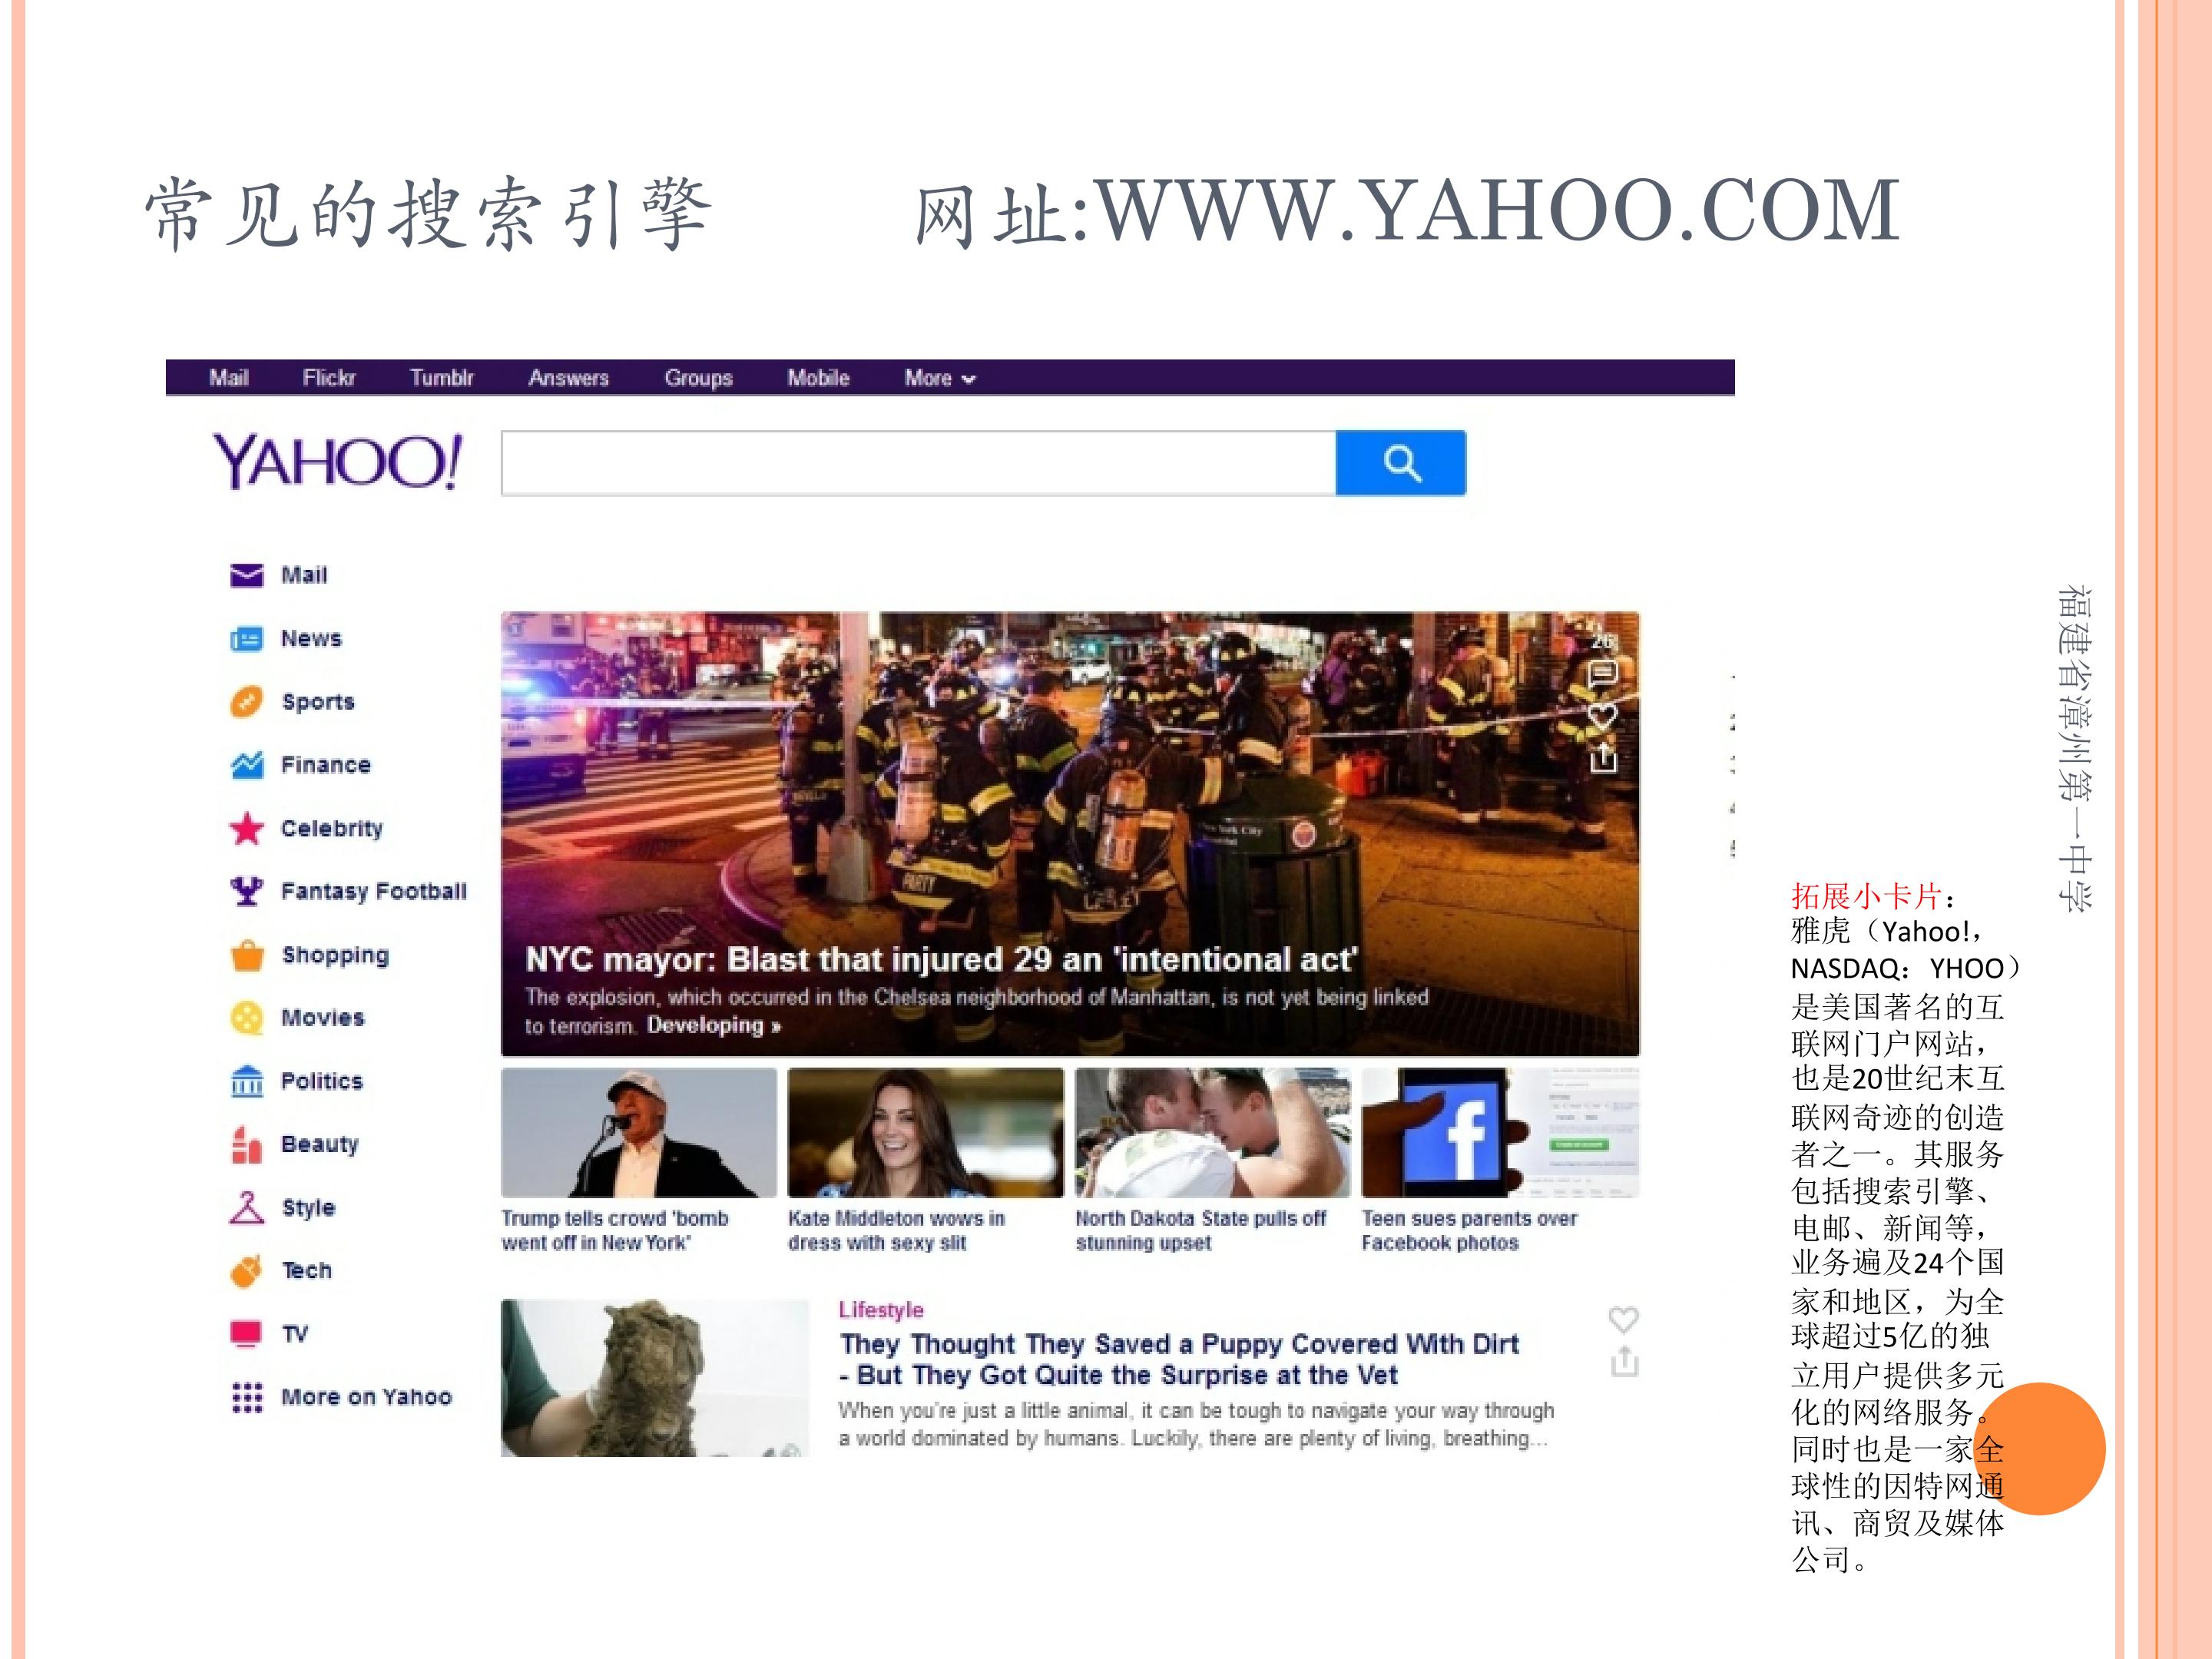Image resolution: width=2212 pixels, height=1659 pixels.
Task: Click the blue magnifier search button
Action: (1400, 463)
